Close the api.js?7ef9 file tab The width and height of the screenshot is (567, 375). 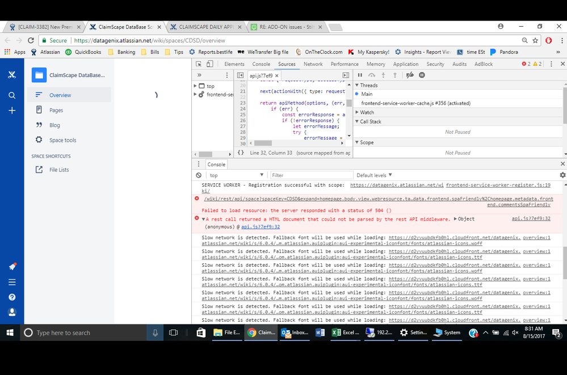276,75
